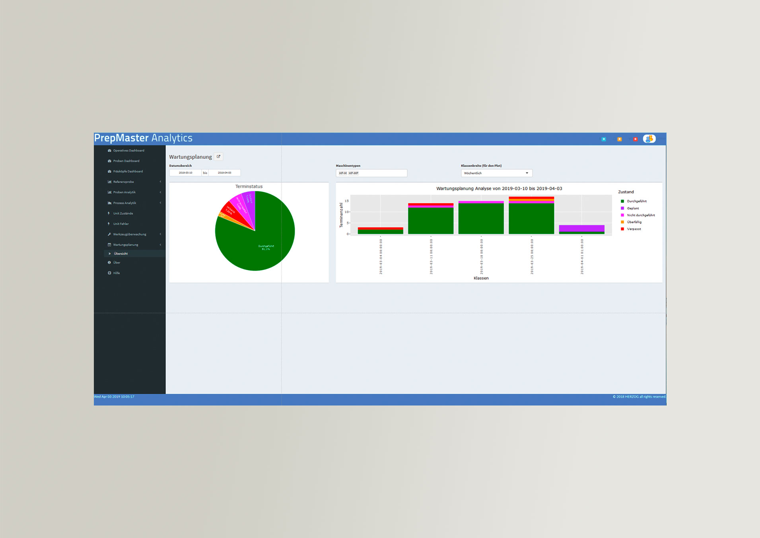Click the Werkzeugüberwachung wrench icon
This screenshot has height=538, width=760.
click(x=109, y=234)
